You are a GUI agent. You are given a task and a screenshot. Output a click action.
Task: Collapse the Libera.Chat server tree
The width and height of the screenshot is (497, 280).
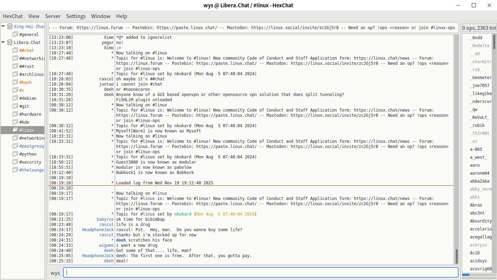coord(3,42)
